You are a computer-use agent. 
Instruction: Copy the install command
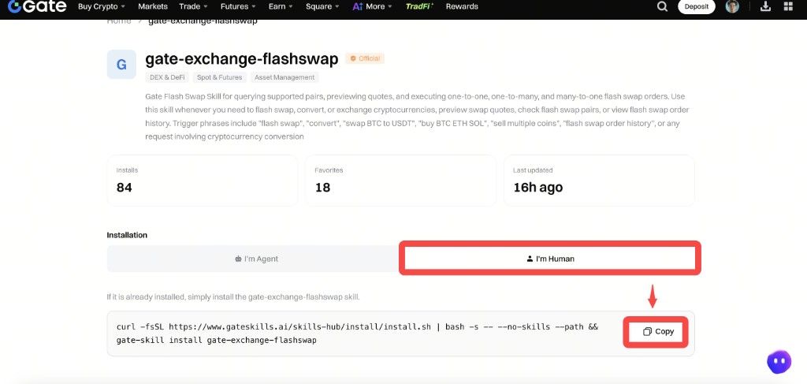pos(658,332)
